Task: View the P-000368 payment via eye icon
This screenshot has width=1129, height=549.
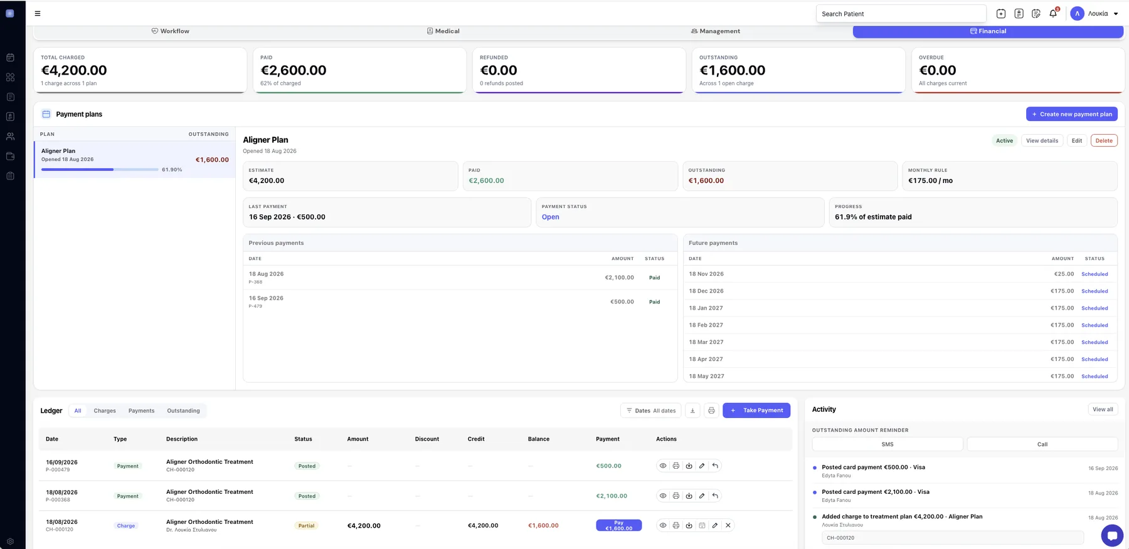Action: tap(663, 496)
